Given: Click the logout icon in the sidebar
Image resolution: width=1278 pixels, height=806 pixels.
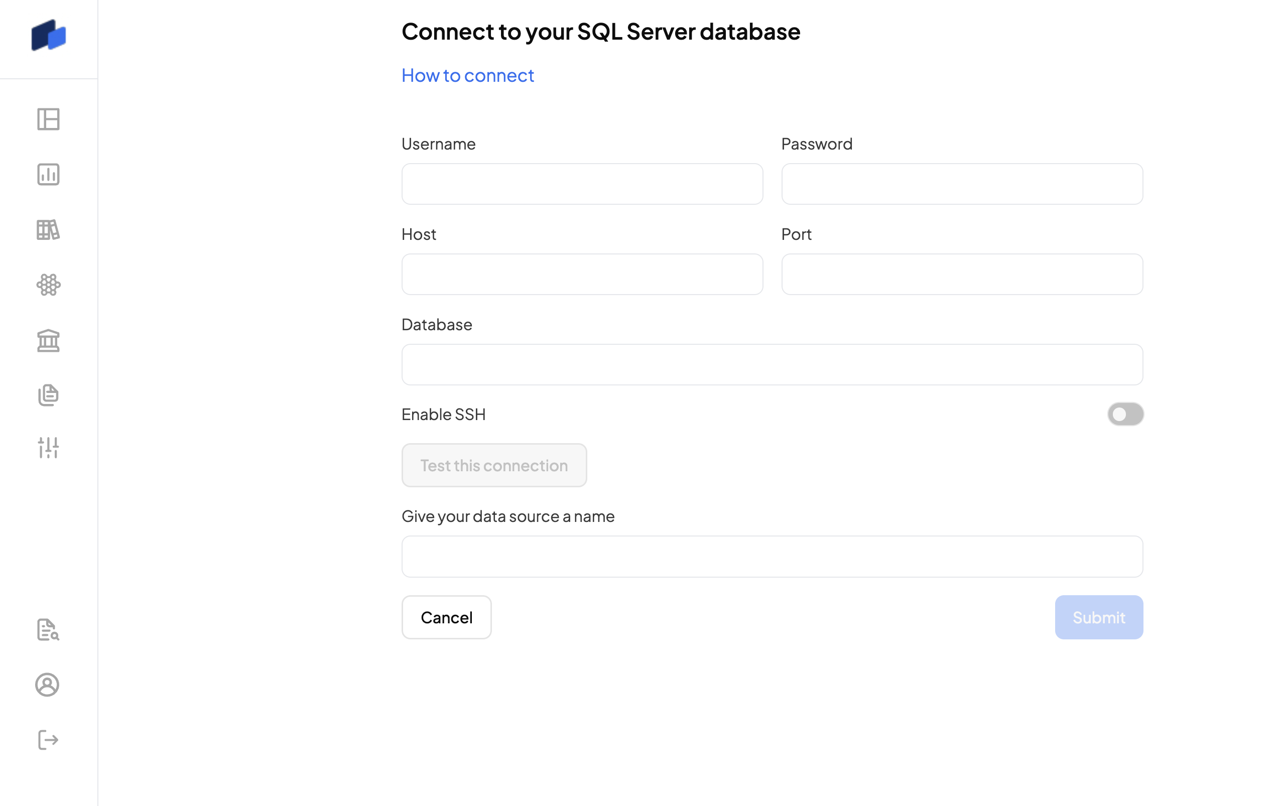Looking at the screenshot, I should point(48,740).
